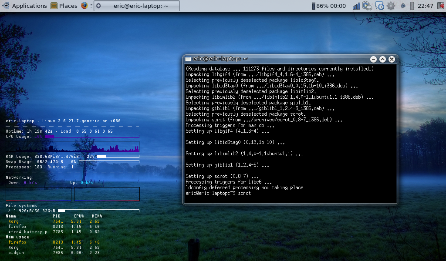Click the 'eric-laptop - Linux 2.6.27-7-generic' header
The height and width of the screenshot is (261, 446).
tap(63, 120)
